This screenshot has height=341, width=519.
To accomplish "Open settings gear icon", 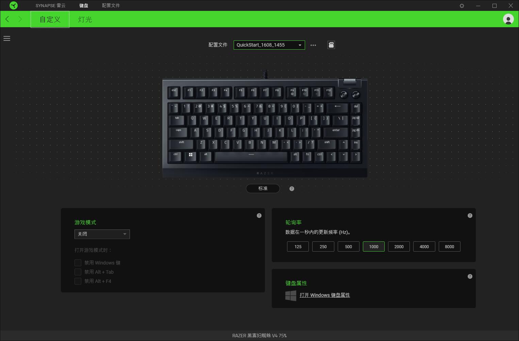I will [x=462, y=6].
